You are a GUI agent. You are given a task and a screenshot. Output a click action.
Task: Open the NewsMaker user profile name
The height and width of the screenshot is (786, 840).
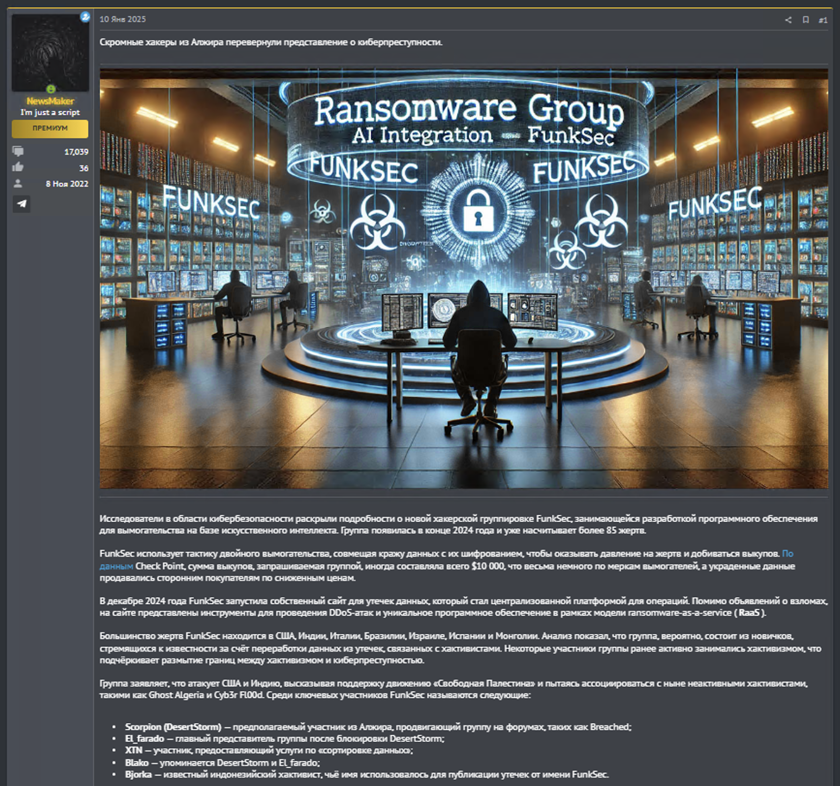[x=50, y=101]
